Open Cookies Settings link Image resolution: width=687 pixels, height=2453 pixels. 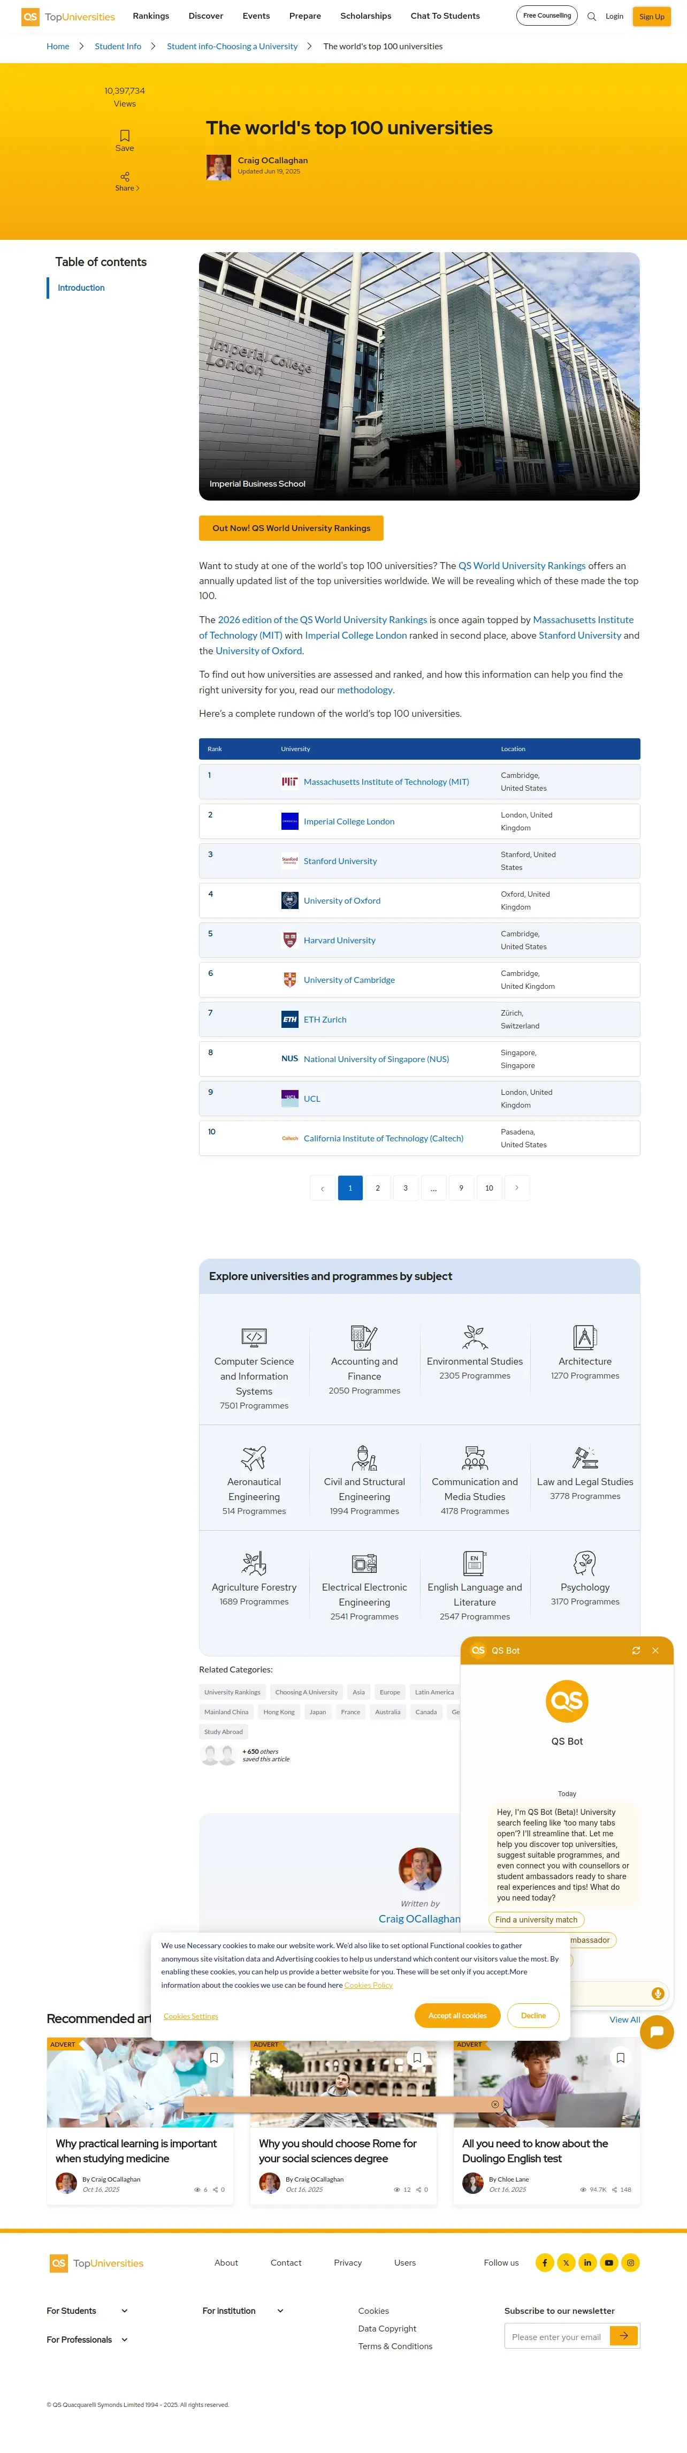[190, 2016]
